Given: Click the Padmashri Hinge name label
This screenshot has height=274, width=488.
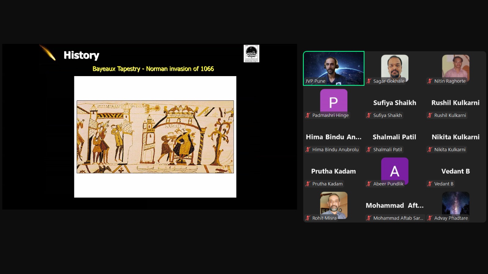Looking at the screenshot, I should click(330, 115).
